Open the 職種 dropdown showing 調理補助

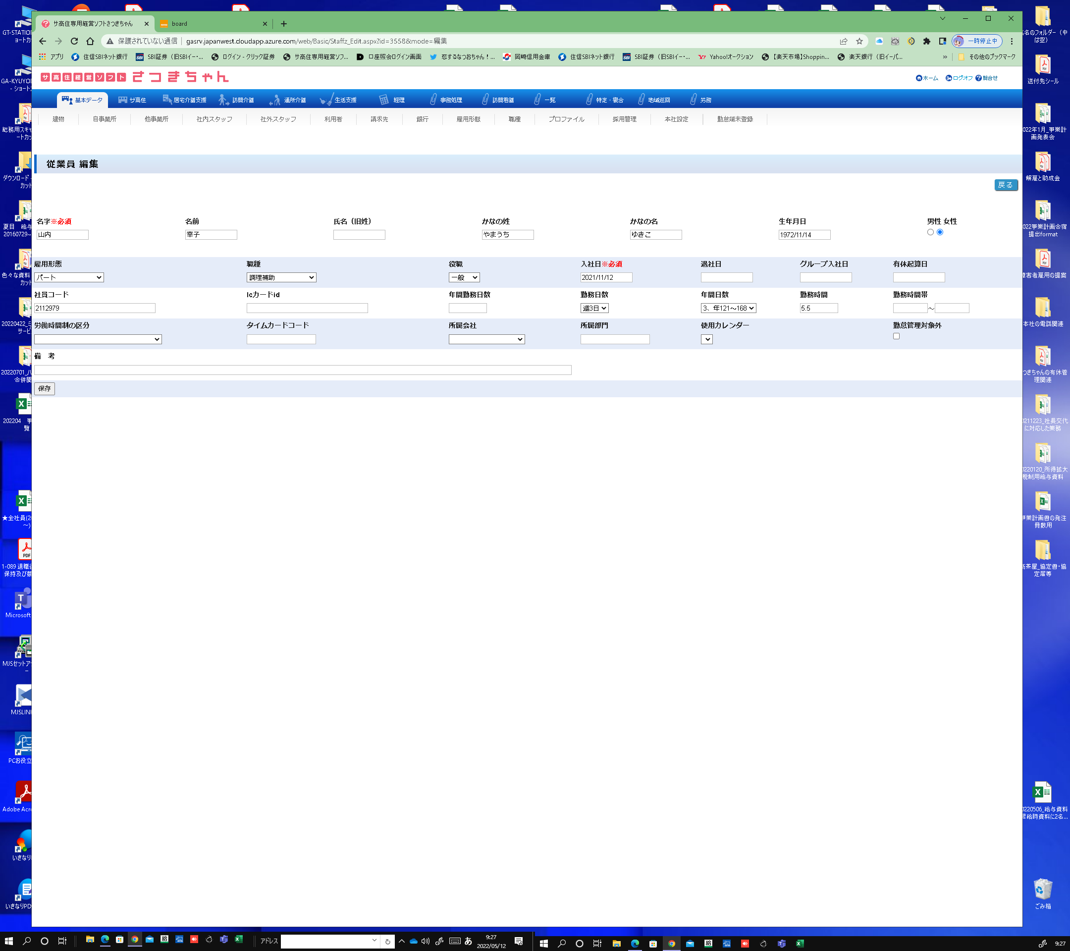281,277
